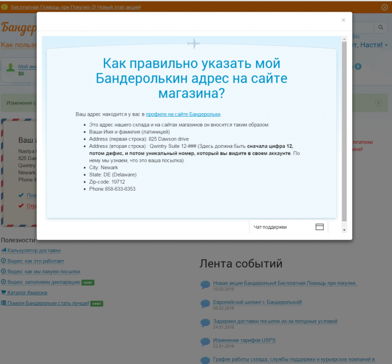Click play icon beside Видео: заполняем декларацию

coord(3,282)
